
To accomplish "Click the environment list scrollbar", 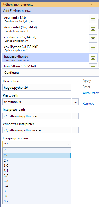I will pos(98,23).
